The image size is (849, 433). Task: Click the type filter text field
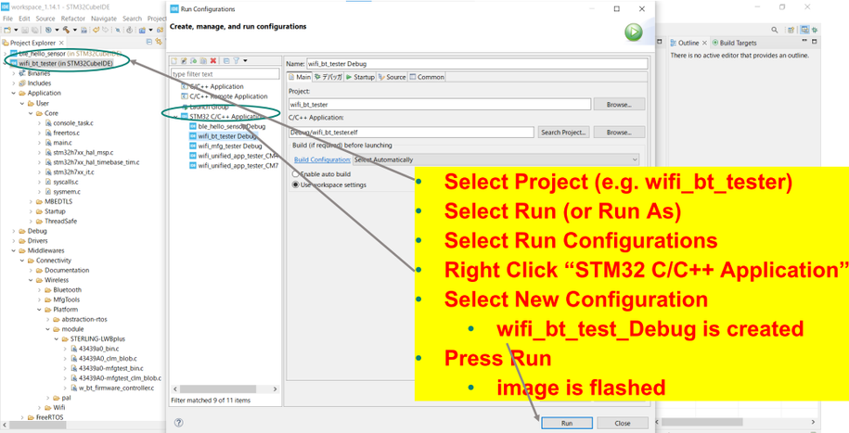(x=225, y=74)
